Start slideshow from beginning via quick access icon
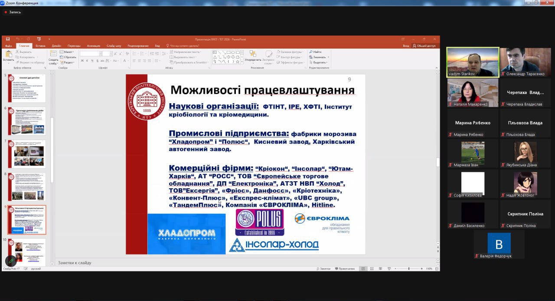Screen dimensions: 555x301 pyautogui.click(x=39, y=39)
